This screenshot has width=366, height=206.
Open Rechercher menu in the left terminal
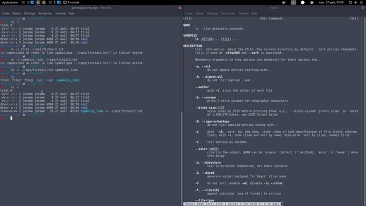point(45,14)
